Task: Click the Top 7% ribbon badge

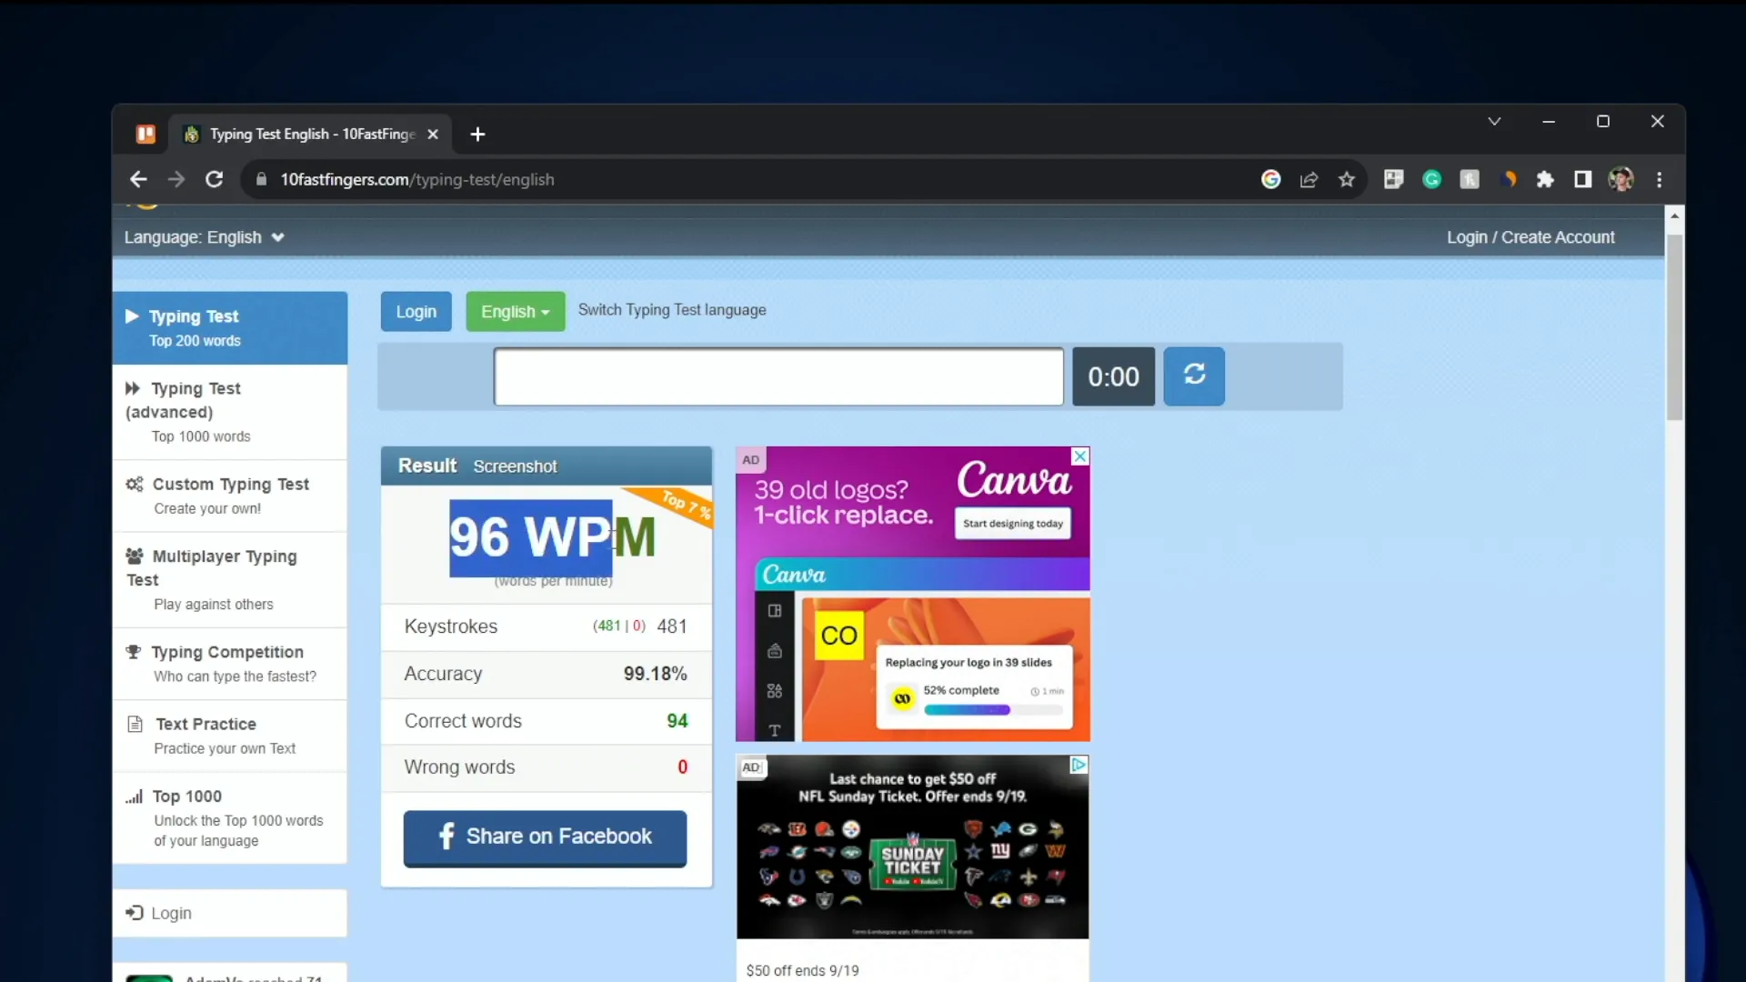Action: [682, 505]
